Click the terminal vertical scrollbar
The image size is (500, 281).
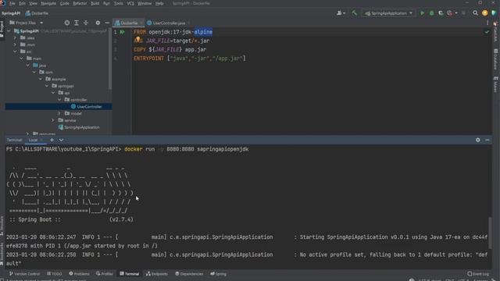click(x=491, y=233)
